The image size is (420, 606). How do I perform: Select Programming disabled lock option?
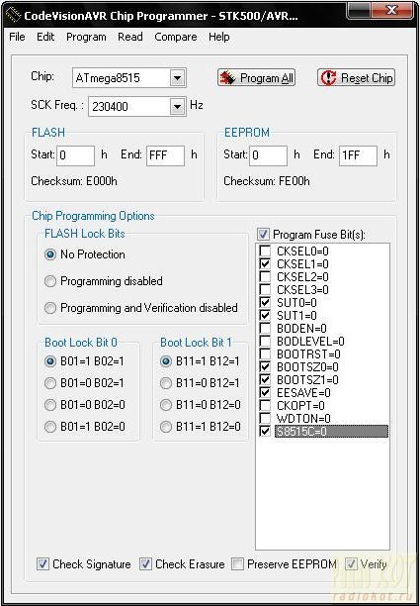(x=50, y=281)
